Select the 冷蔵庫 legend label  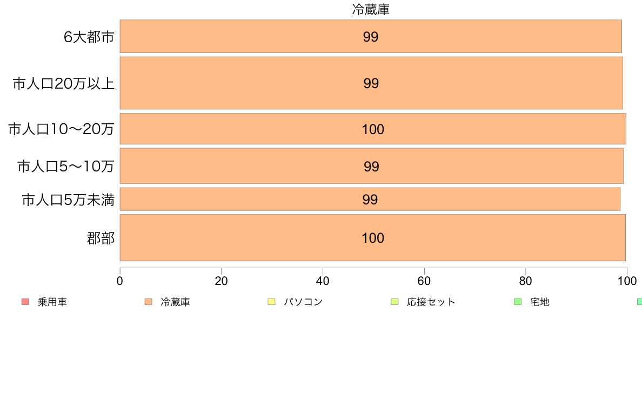pos(175,302)
